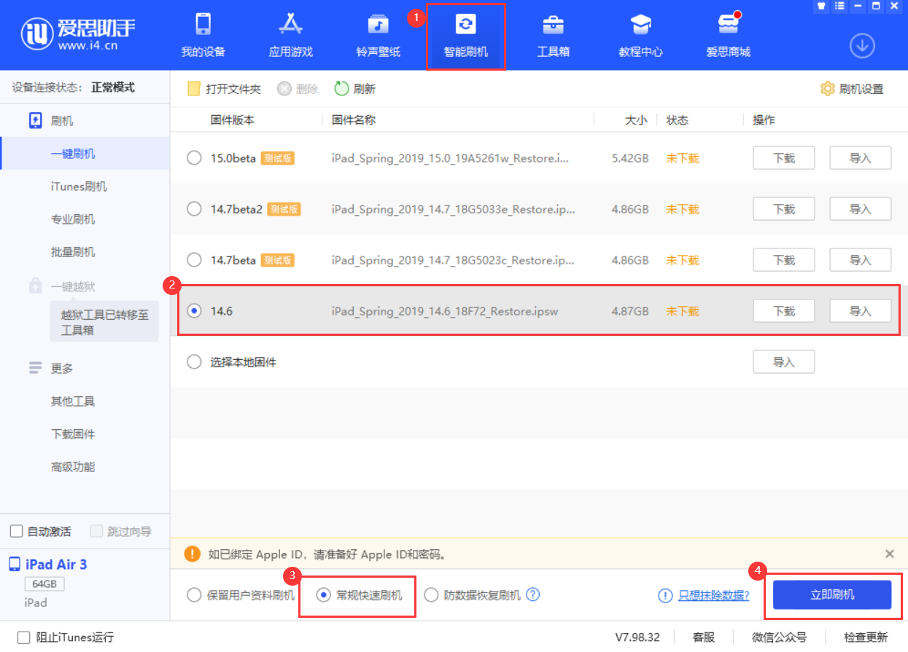908x652 pixels.
Task: Switch to 我的设备 device view
Action: [203, 34]
